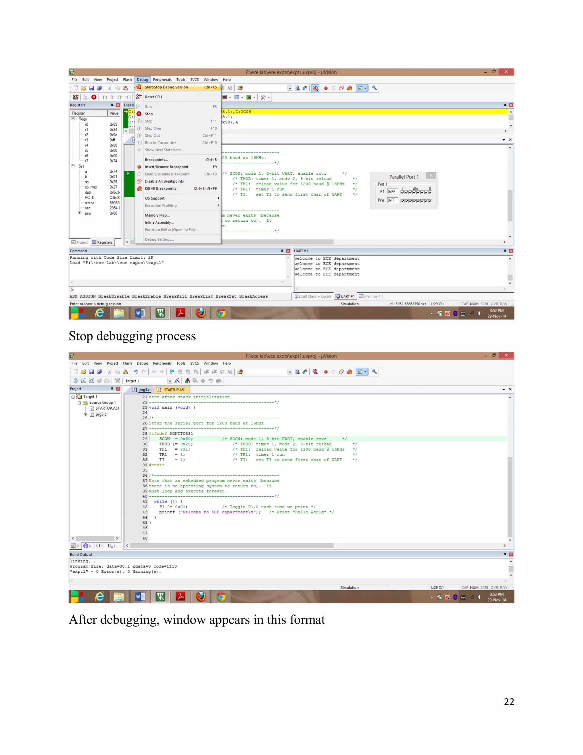
Task: Choose Start/Stop Debug Session in Debug menu
Action: point(178,87)
